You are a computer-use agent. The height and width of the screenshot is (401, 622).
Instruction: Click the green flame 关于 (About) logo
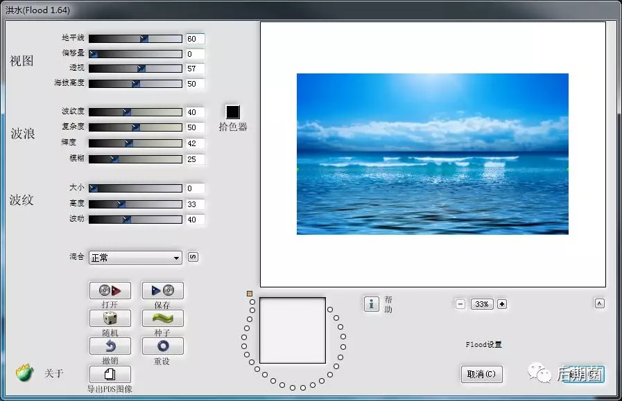pyautogui.click(x=25, y=373)
